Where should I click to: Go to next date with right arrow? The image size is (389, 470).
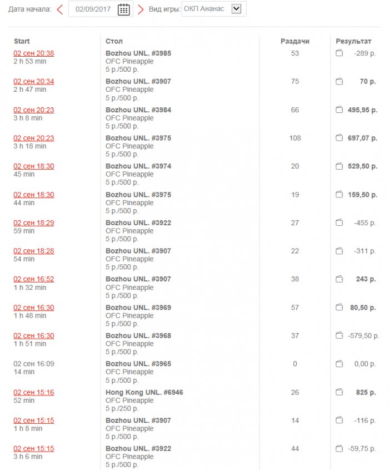(x=141, y=9)
